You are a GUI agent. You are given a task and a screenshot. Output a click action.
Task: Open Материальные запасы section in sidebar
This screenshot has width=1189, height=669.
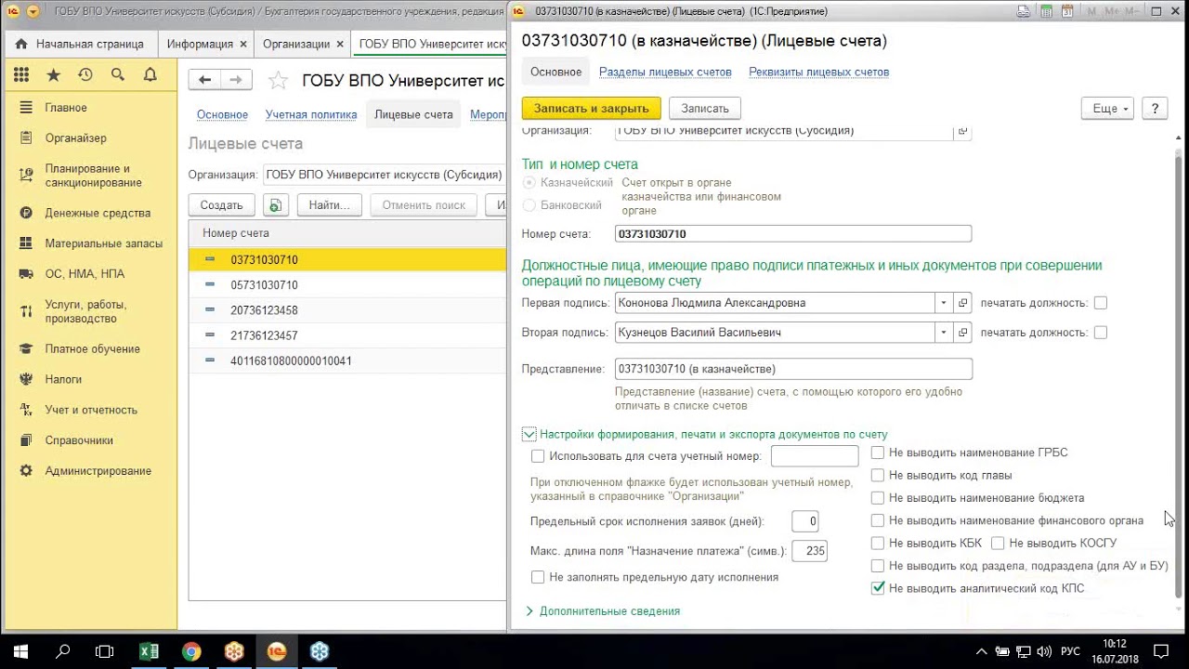103,243
